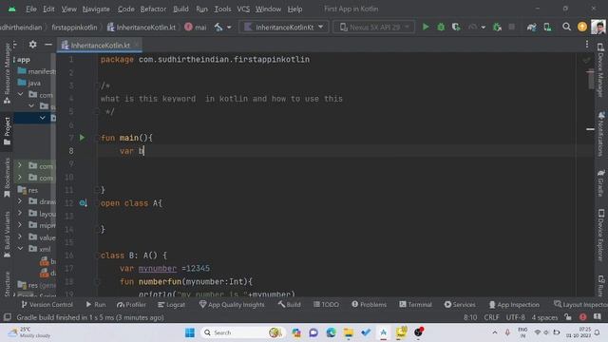Toggle read-only lock icon in status bar
This screenshot has height=342, width=608.
(568, 317)
